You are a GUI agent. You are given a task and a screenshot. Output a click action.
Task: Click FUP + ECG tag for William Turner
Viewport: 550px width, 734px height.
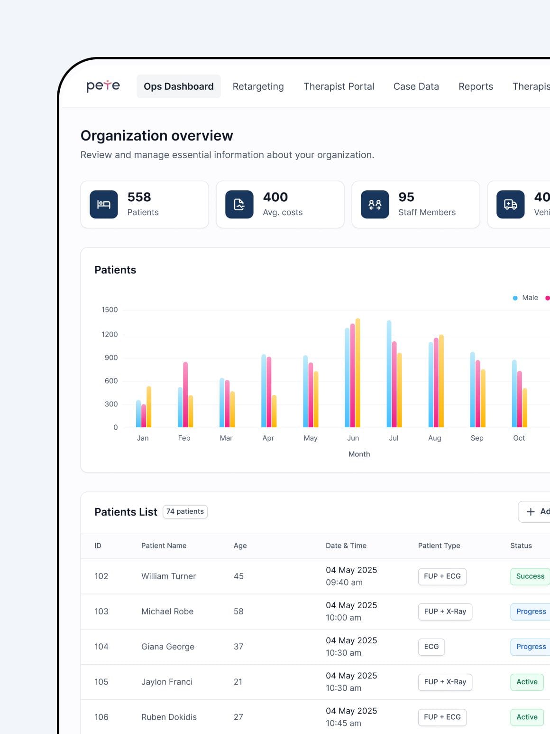click(442, 576)
